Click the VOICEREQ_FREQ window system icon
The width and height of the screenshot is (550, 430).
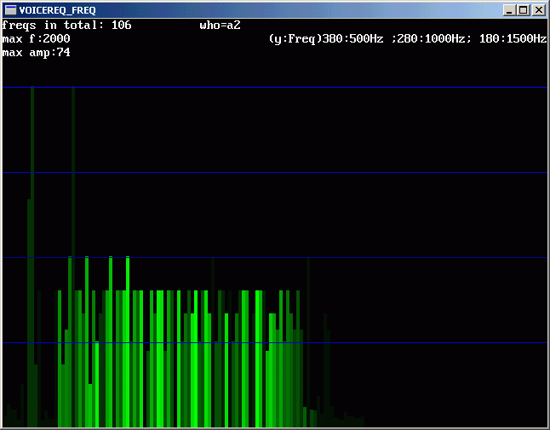tap(11, 10)
